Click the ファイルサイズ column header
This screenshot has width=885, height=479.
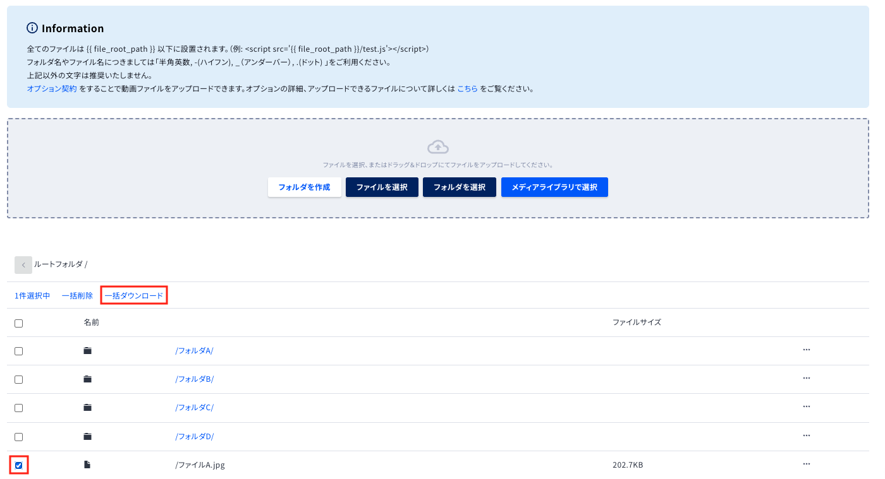(637, 322)
